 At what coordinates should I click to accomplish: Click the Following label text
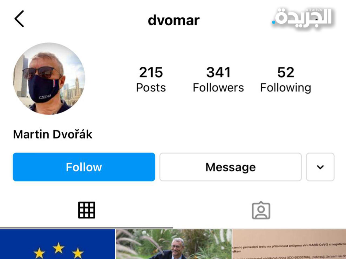coord(286,88)
